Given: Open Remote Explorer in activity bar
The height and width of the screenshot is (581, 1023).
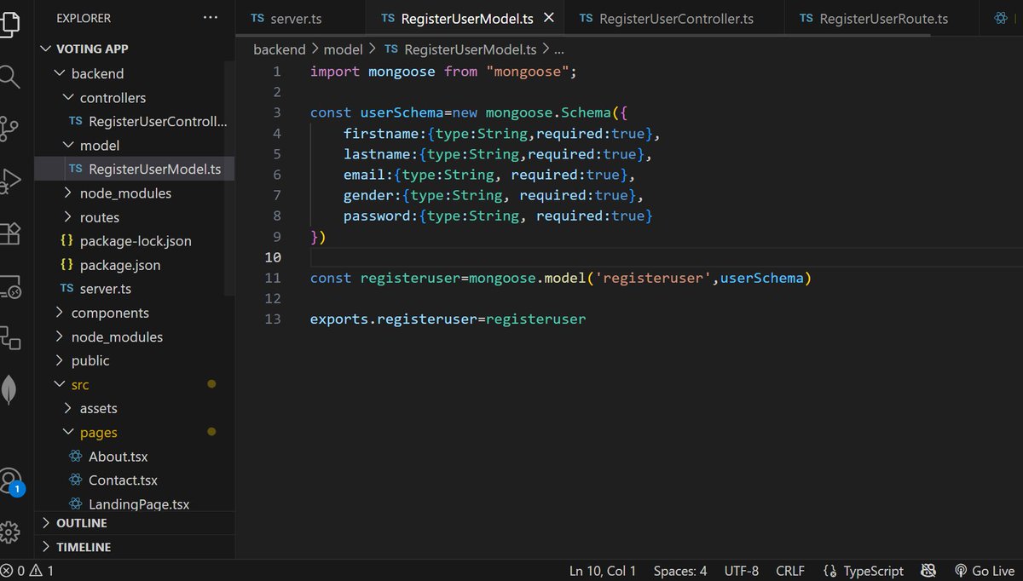Looking at the screenshot, I should tap(9, 286).
